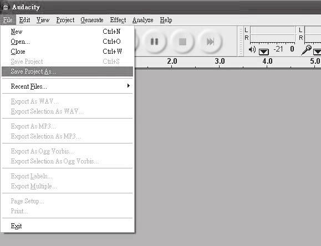Click the Stop playback button

pyautogui.click(x=182, y=42)
